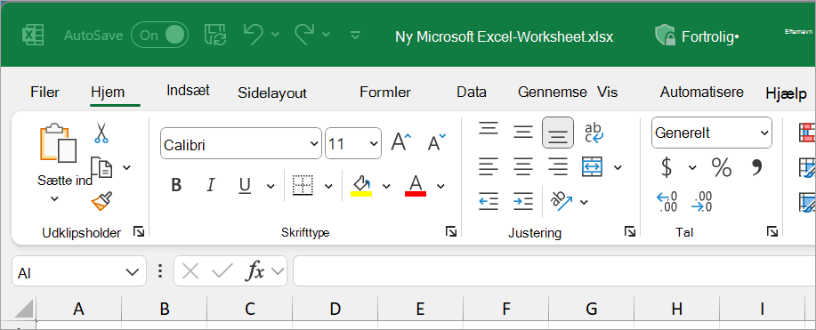The image size is (816, 330).
Task: Click the Cut scissors icon
Action: (101, 133)
